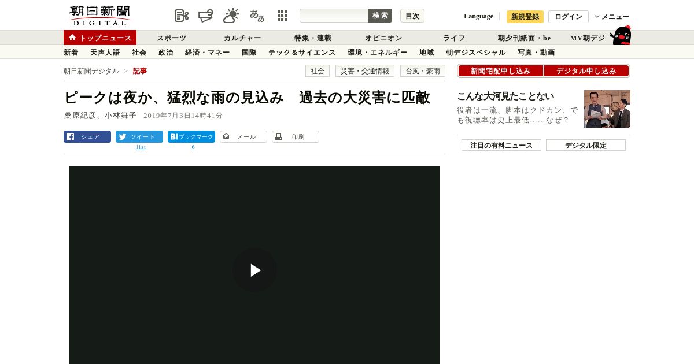Open the breaking news megaphone icon
Viewport: 694px width, 364px height.
click(x=206, y=16)
